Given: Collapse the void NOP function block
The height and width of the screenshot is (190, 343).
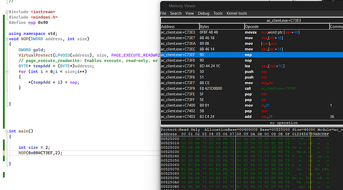Looking at the screenshot, I should click(x=7, y=39).
